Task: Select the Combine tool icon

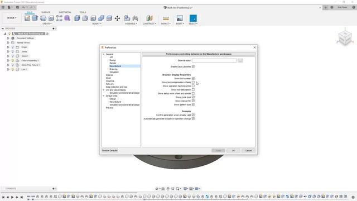Action: click(x=101, y=18)
